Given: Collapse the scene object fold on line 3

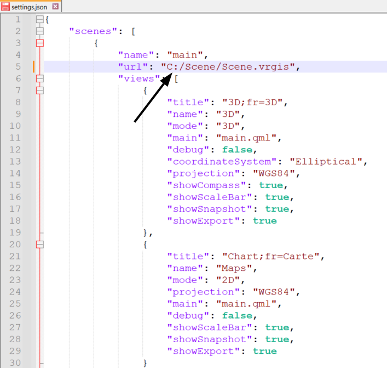Looking at the screenshot, I should (x=39, y=43).
